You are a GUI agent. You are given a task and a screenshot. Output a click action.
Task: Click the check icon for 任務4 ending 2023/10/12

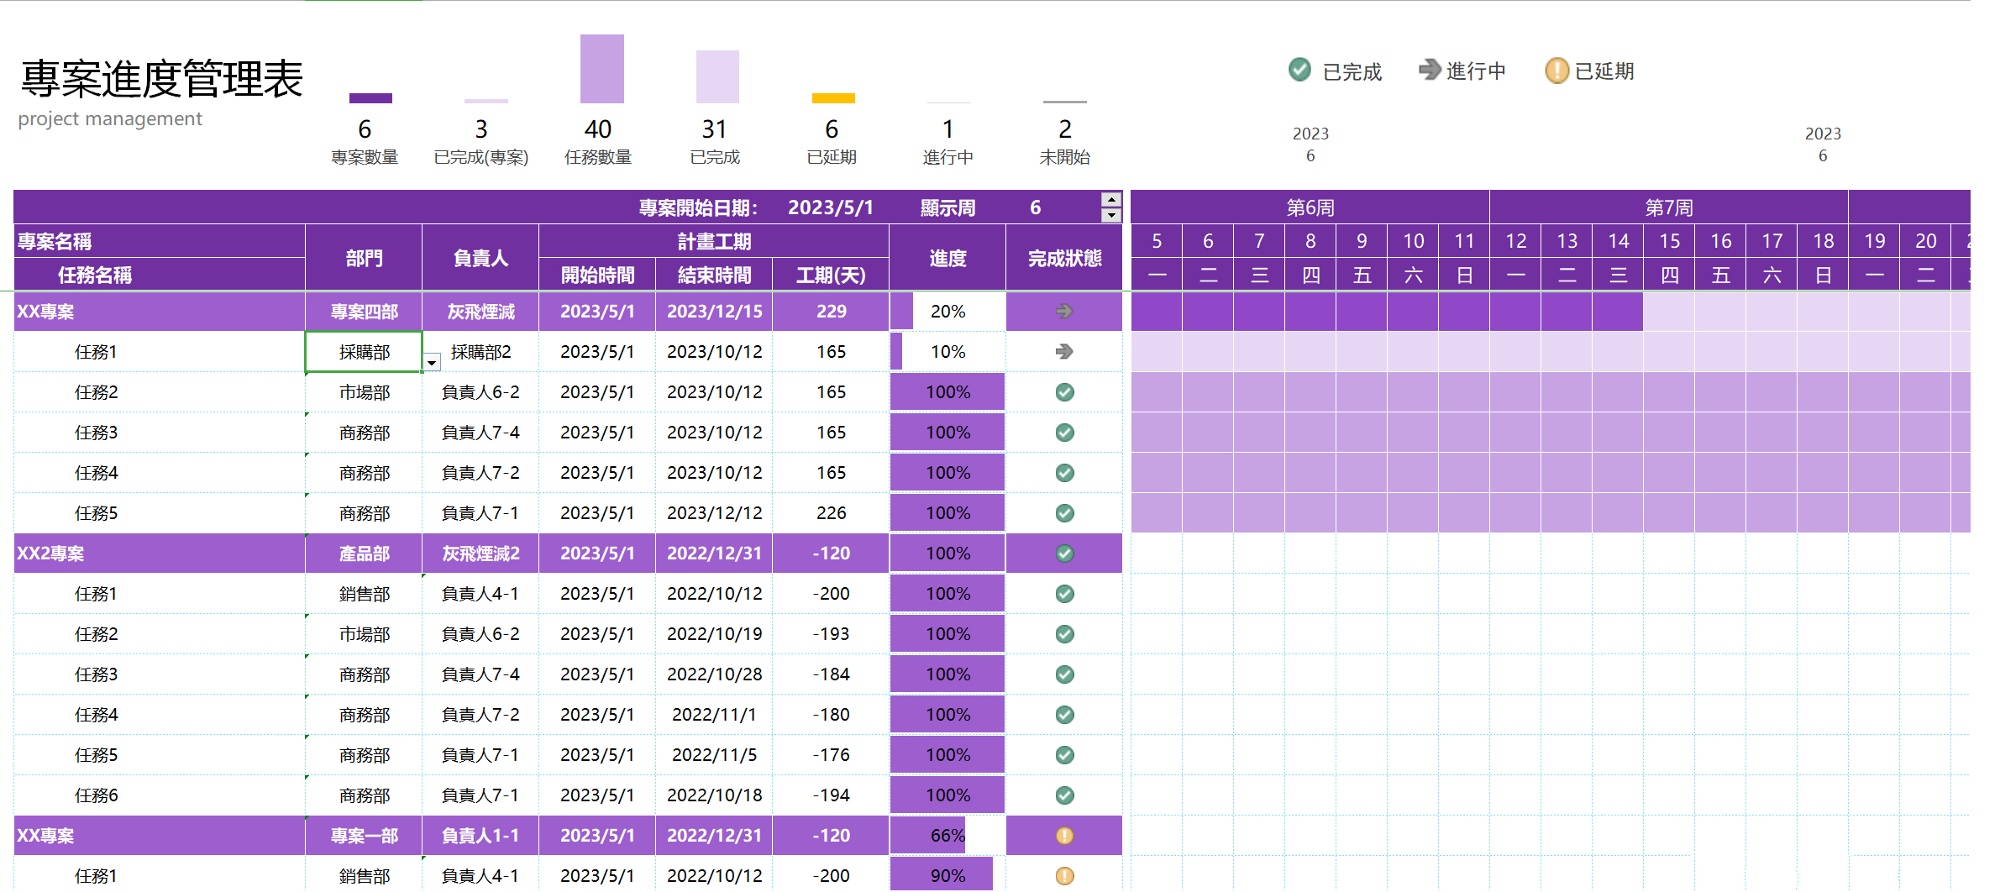1064,473
